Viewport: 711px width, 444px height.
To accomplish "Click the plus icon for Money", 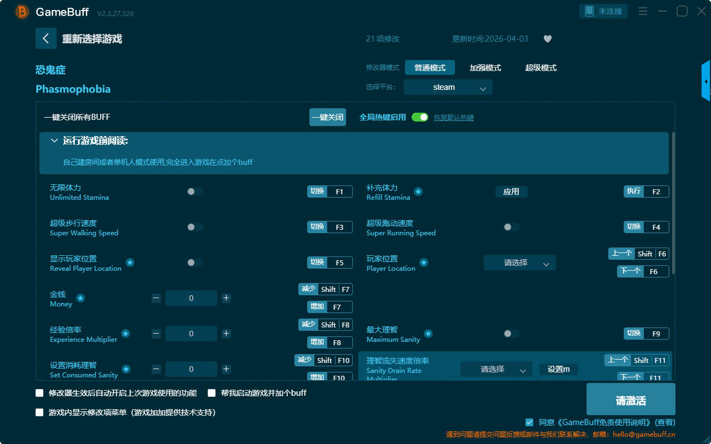I will [226, 298].
